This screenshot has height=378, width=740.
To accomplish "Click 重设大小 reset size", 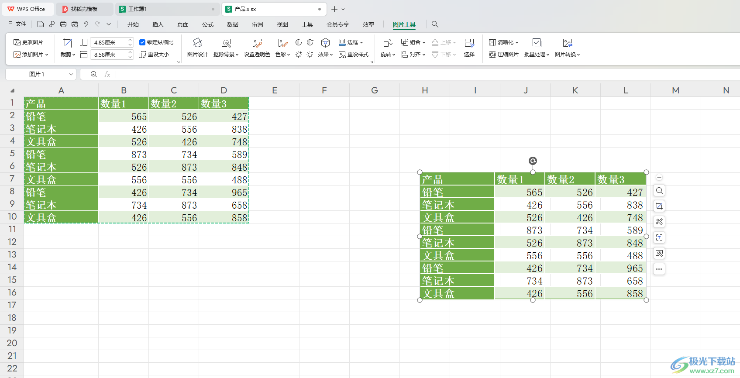I will click(154, 55).
